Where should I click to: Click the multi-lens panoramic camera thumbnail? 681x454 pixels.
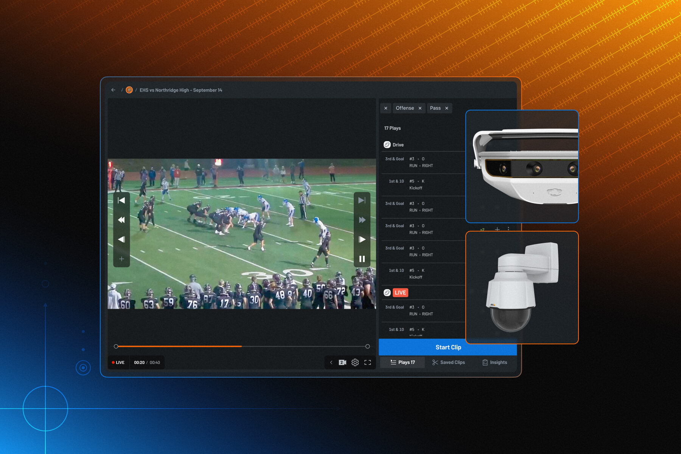click(522, 166)
